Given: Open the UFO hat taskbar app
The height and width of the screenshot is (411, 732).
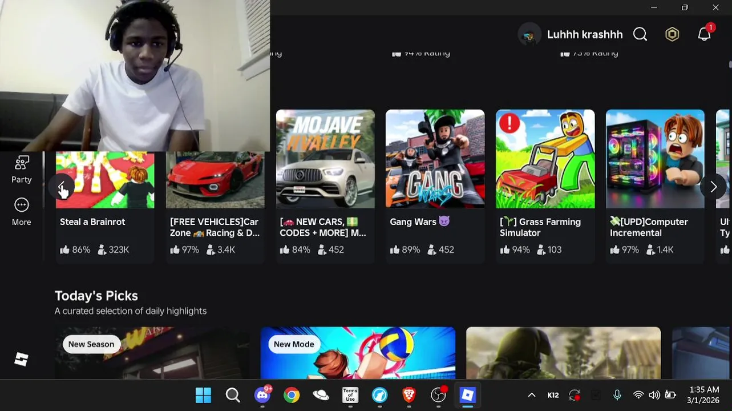Looking at the screenshot, I should [x=321, y=395].
